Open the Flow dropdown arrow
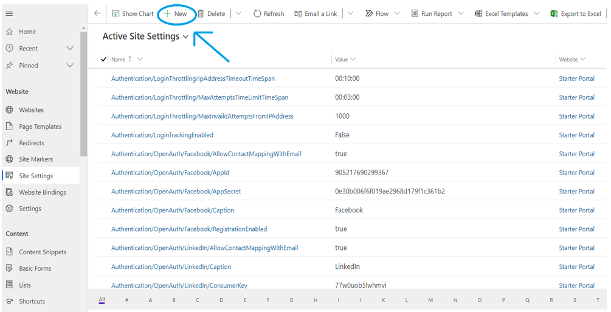611x312 pixels. point(398,13)
